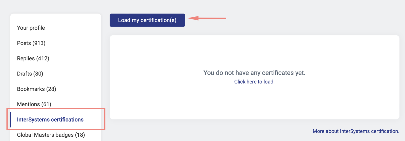Viewport: 405px width, 141px height.
Task: Click the Mentions count number (61)
Action: click(46, 104)
